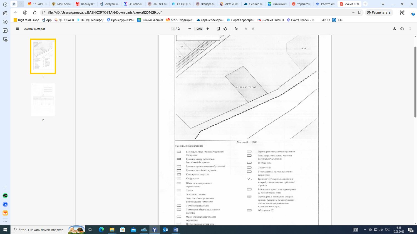Image resolution: width=417 pixels, height=234 pixels.
Task: Zoom out the PDF document
Action: pyautogui.click(x=190, y=29)
